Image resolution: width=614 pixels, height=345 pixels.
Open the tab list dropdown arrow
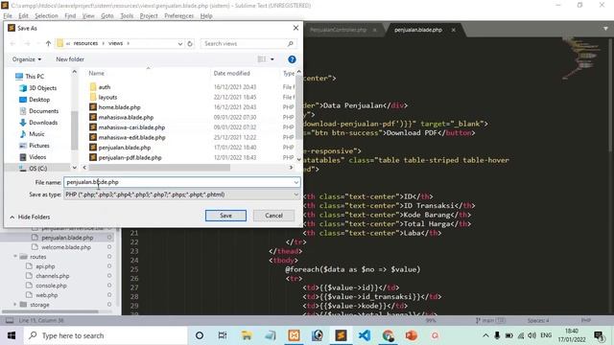pyautogui.click(x=605, y=29)
